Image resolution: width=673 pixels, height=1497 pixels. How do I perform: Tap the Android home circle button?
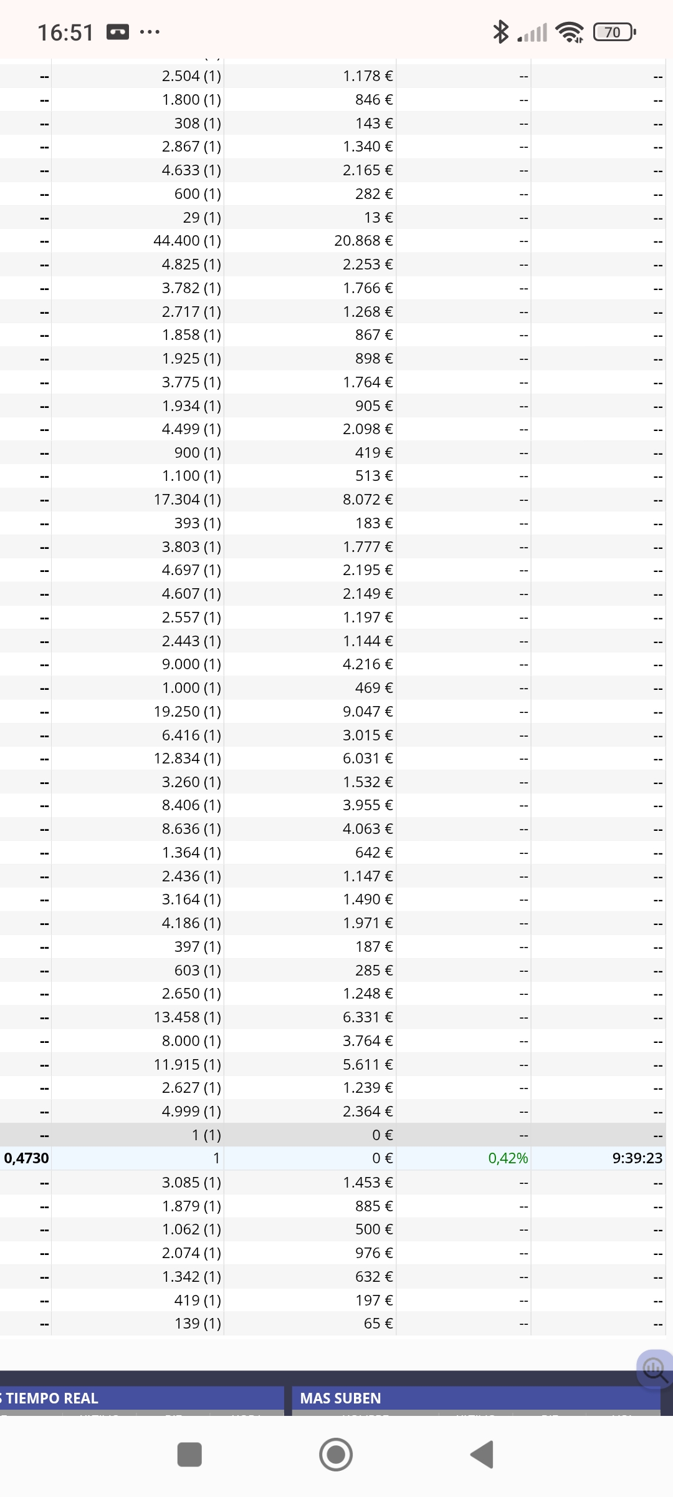[336, 1455]
